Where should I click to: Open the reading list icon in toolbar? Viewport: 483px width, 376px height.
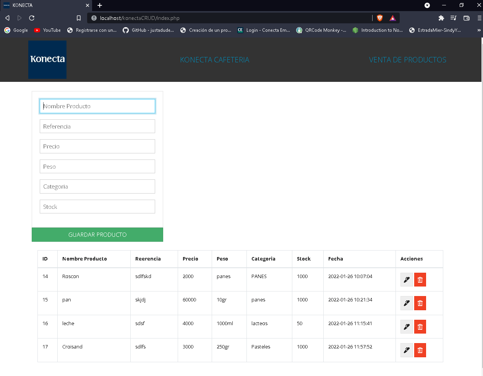tap(454, 18)
